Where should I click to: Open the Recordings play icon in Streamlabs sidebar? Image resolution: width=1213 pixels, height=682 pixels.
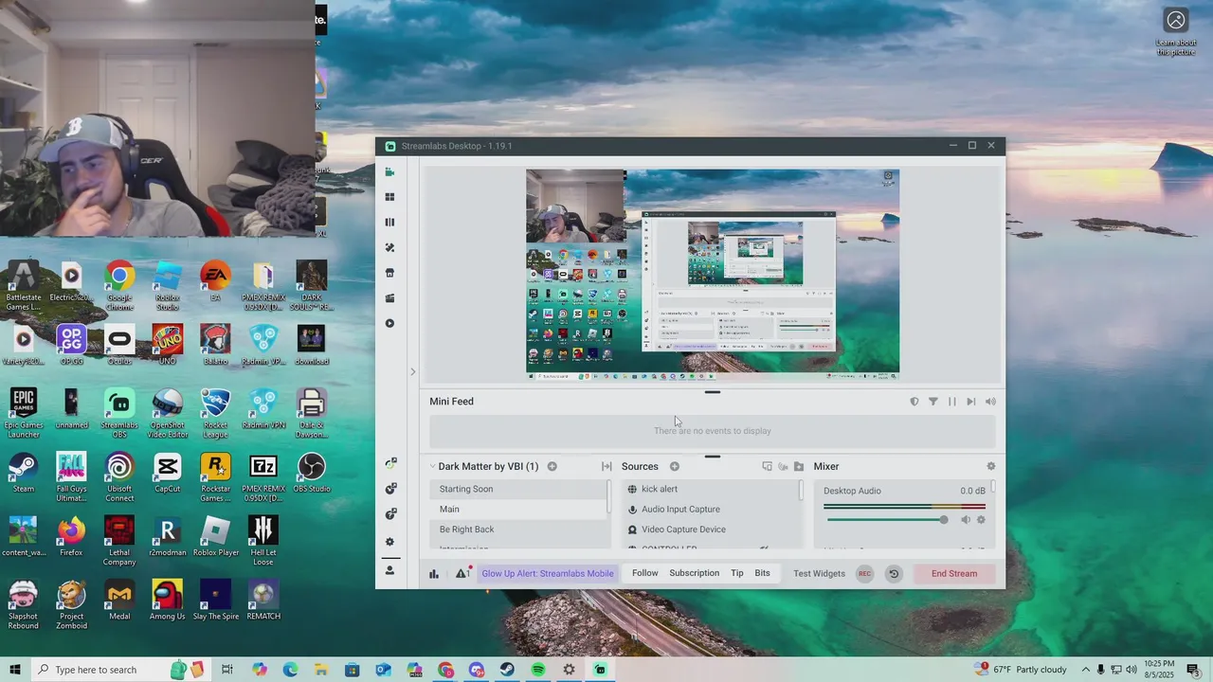[389, 324]
